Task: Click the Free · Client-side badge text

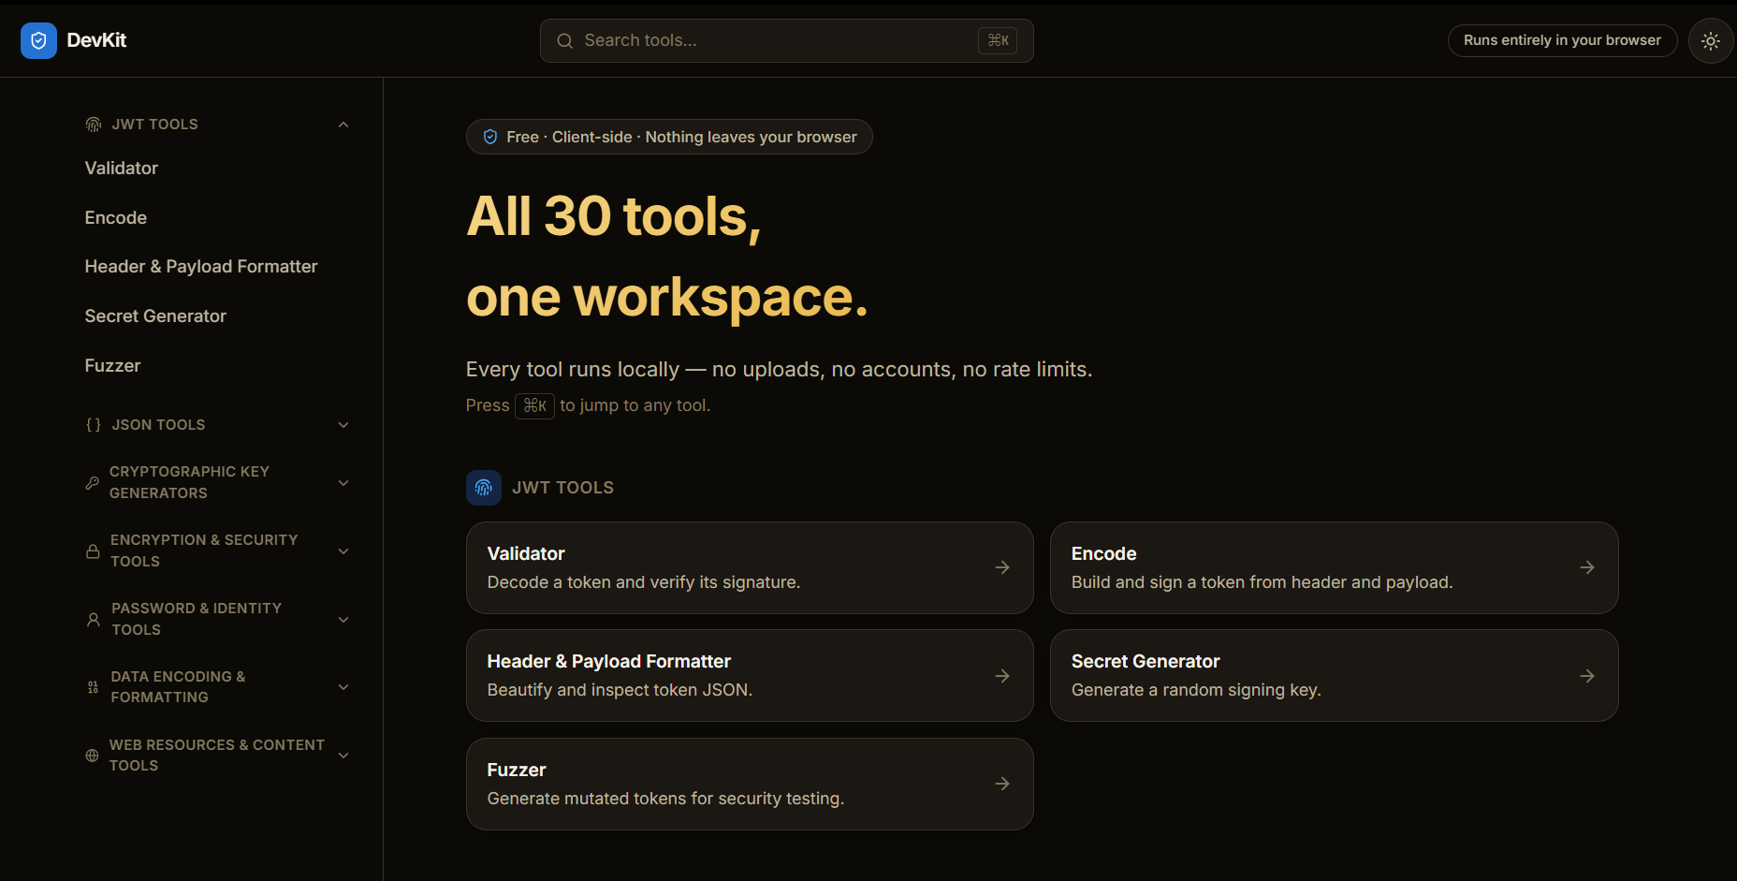Action: pyautogui.click(x=681, y=137)
